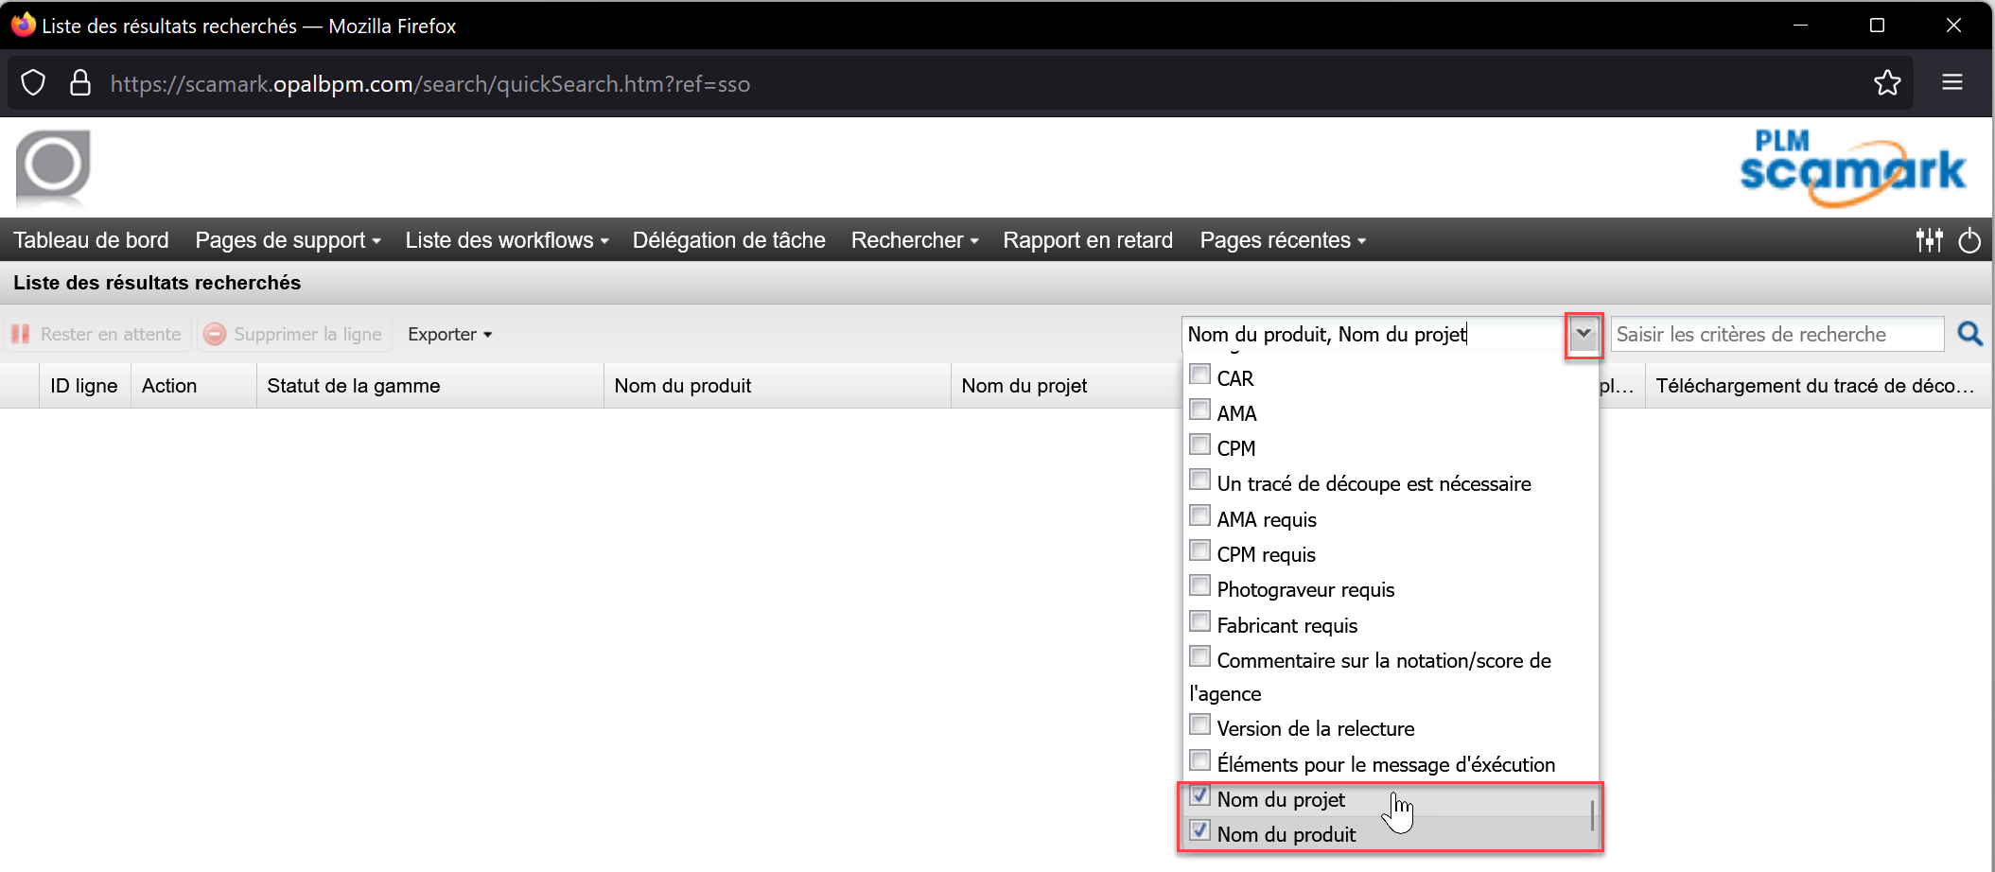
Task: Check Version de la relecture checkbox
Action: [x=1200, y=724]
